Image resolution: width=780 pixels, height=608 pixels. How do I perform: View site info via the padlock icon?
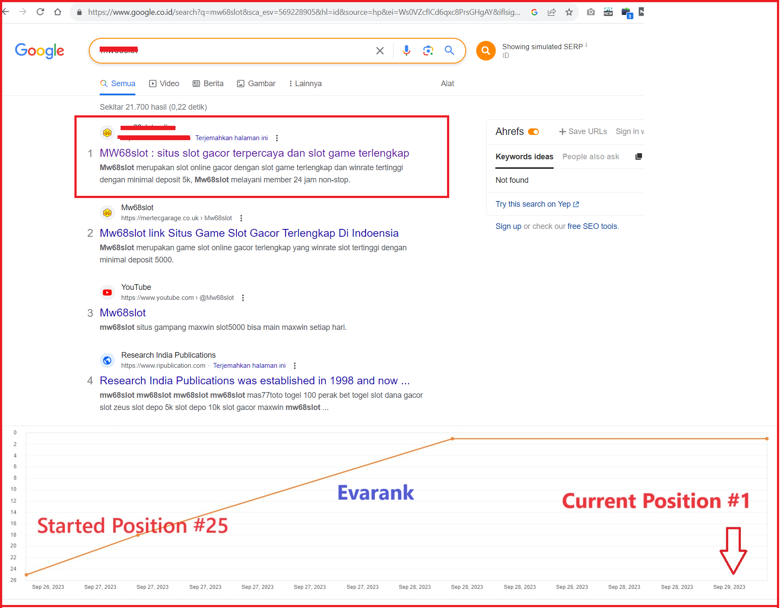click(79, 12)
